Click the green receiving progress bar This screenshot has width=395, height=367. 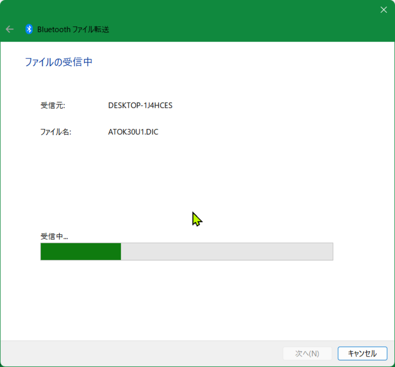[x=187, y=252]
